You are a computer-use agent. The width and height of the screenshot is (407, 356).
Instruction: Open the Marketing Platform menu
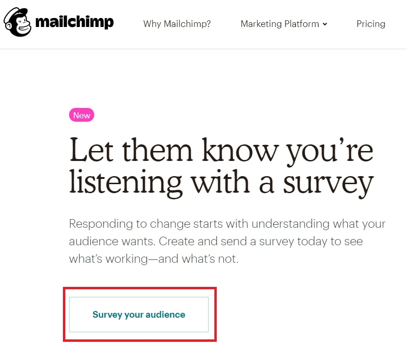280,24
